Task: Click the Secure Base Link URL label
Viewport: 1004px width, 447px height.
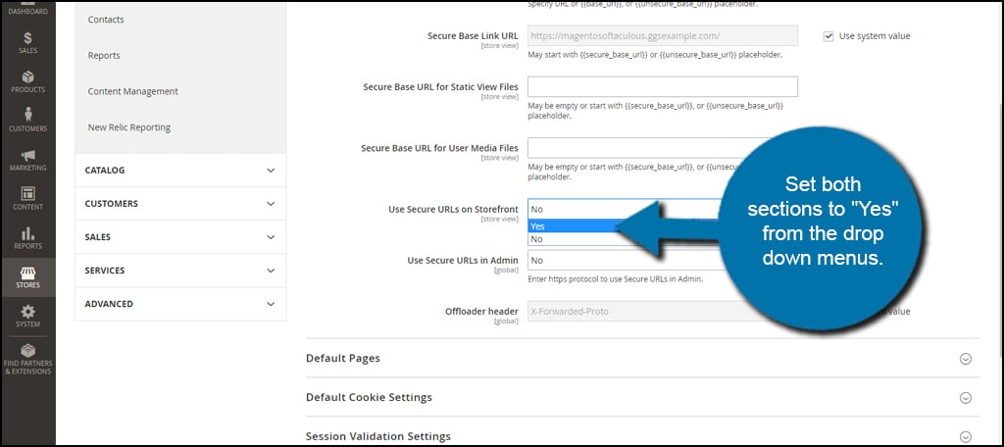Action: coord(474,36)
